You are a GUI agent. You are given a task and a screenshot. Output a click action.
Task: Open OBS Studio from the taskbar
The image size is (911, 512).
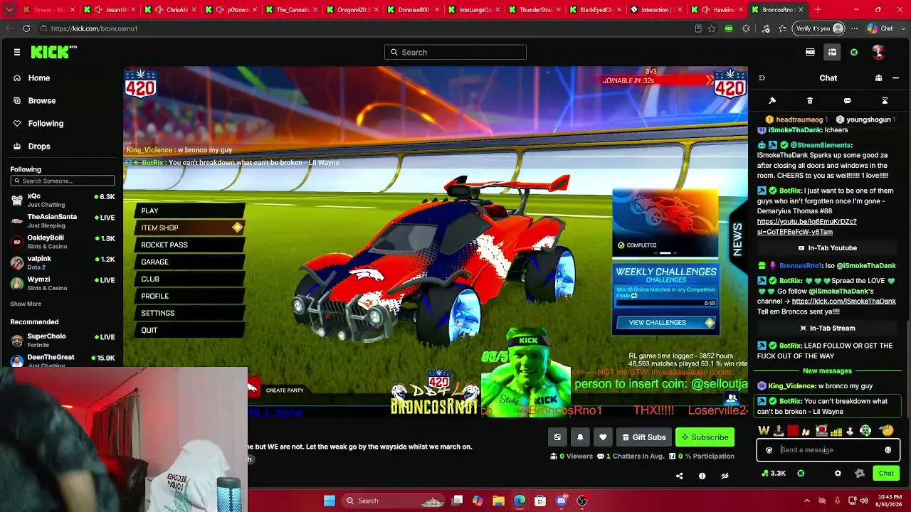[x=581, y=501]
